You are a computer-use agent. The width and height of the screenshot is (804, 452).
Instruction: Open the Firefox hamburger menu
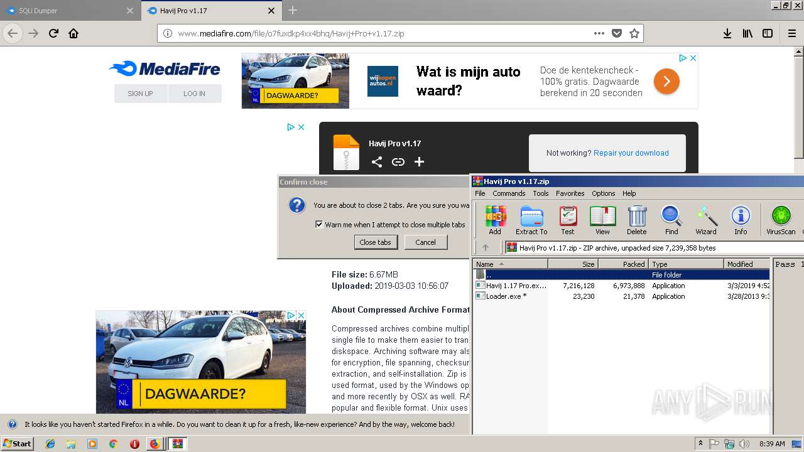(x=791, y=33)
